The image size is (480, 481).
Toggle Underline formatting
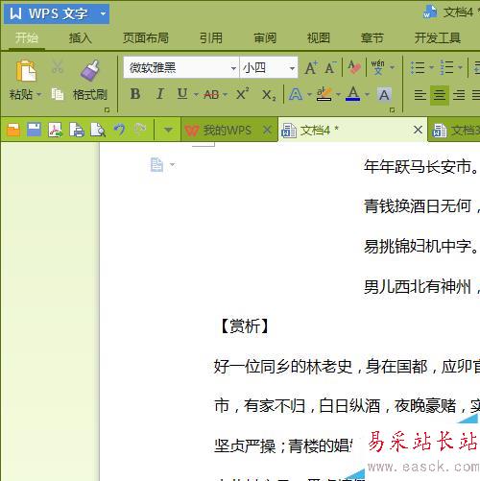[x=182, y=94]
